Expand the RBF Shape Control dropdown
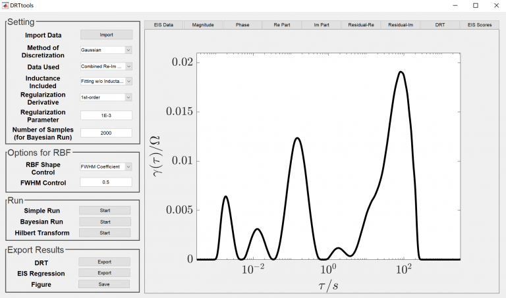The width and height of the screenshot is (506, 298). click(106, 166)
